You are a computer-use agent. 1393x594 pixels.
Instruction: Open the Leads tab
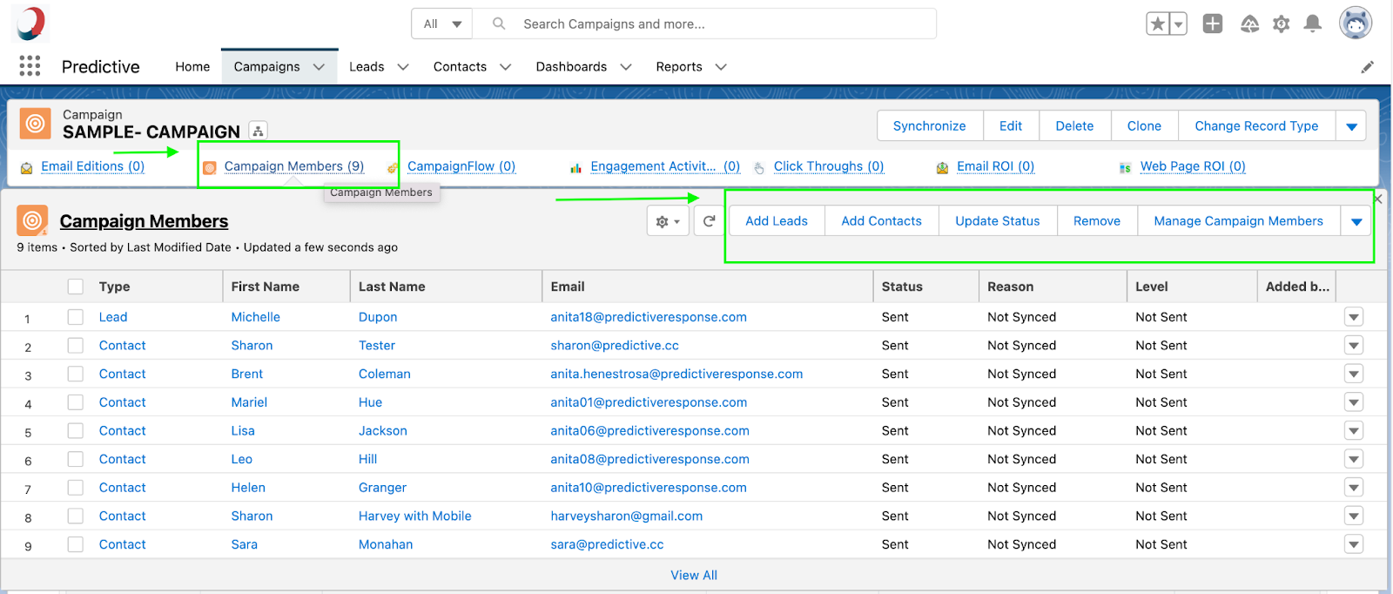tap(367, 67)
